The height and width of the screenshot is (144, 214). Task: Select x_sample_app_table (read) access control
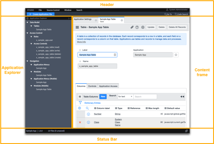pyautogui.click(x=48, y=47)
